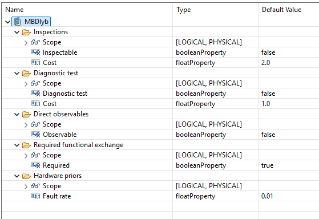
Task: Select the Direct observables folder label
Action: tap(61, 114)
